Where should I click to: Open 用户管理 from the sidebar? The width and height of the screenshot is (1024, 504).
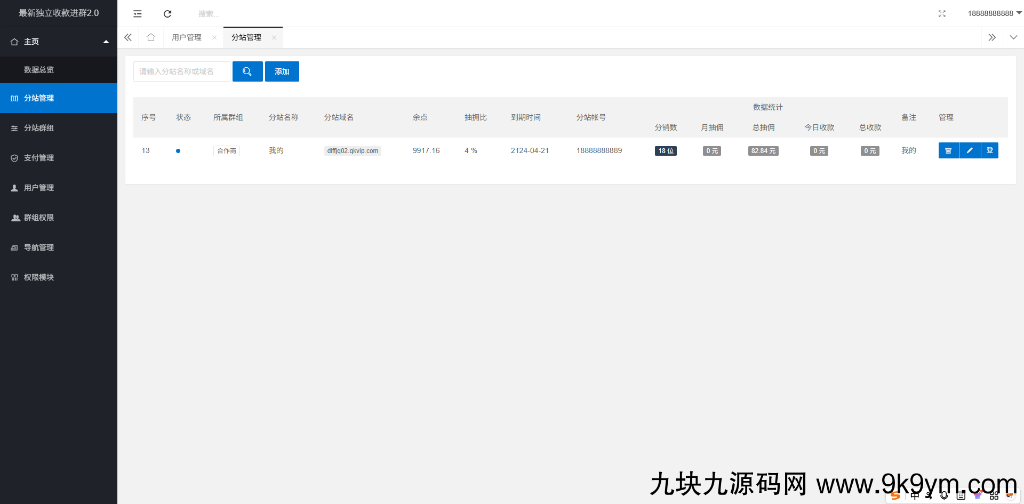38,188
